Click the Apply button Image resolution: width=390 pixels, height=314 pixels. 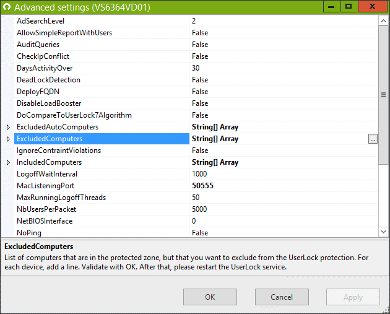pos(353,297)
